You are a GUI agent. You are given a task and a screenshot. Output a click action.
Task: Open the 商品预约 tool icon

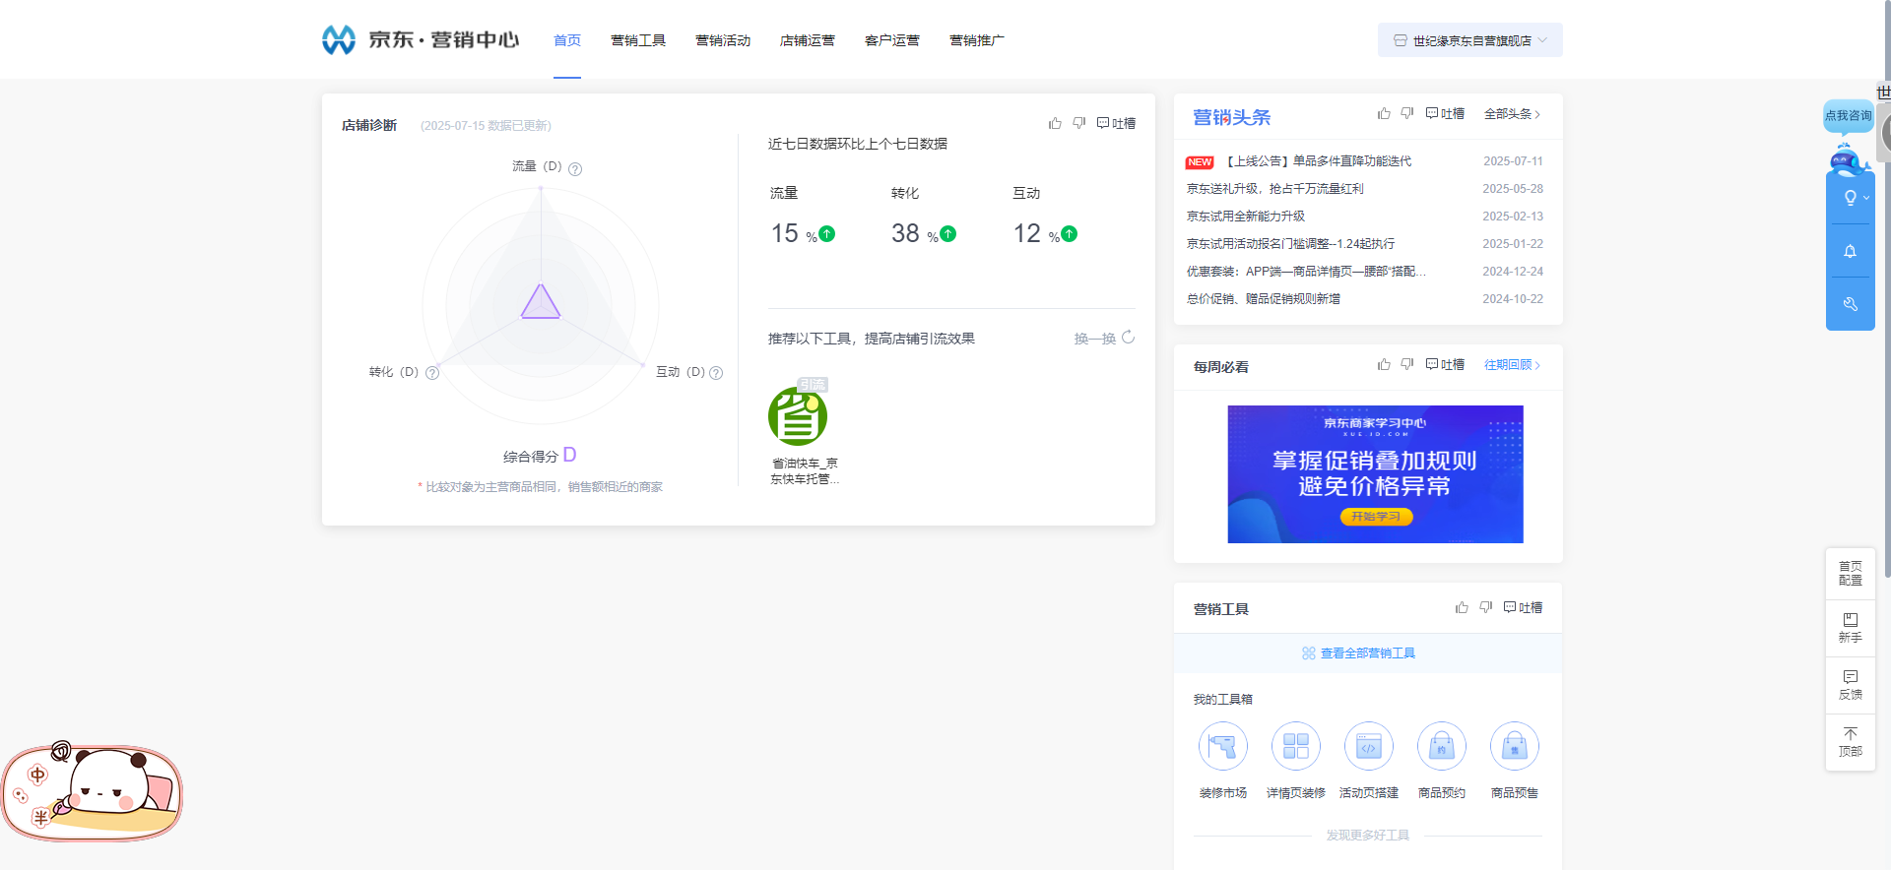coord(1441,747)
